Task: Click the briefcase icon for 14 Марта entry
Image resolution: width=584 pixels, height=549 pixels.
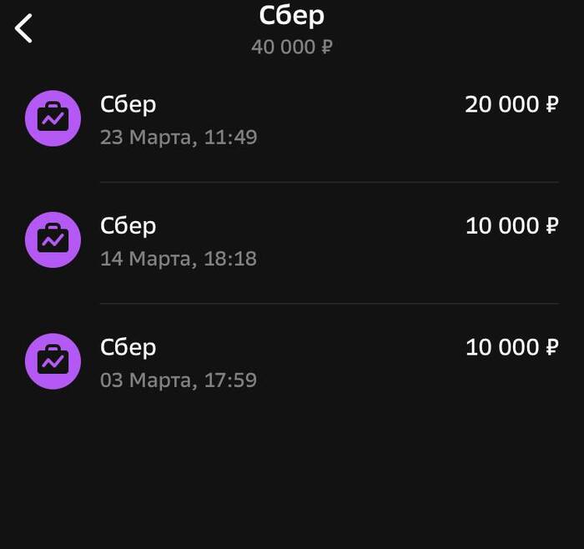Action: click(x=53, y=239)
